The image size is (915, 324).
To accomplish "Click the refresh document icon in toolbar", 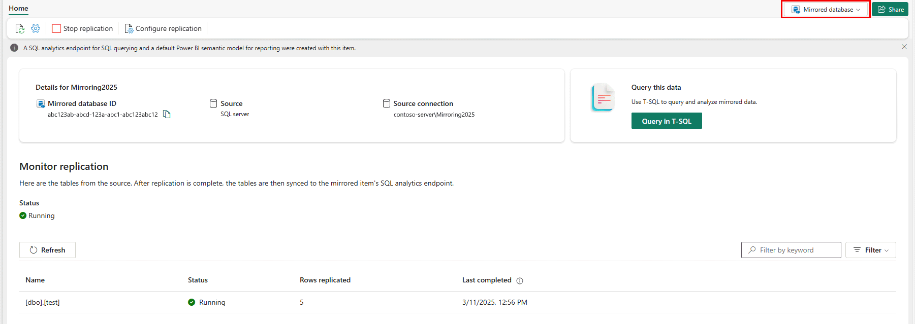I will 20,29.
